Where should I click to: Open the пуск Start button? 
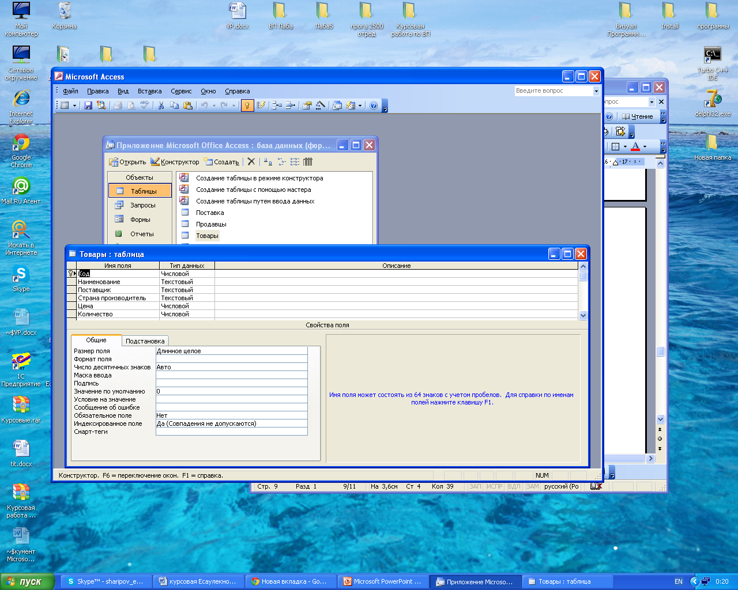27,581
